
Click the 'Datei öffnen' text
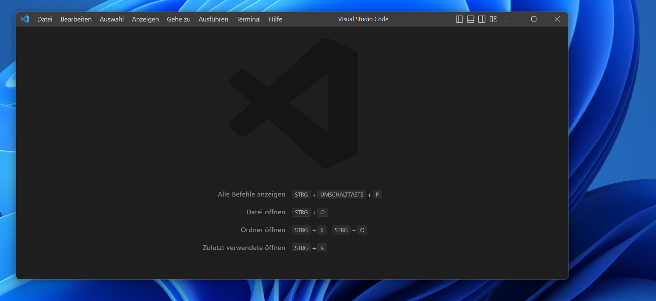[x=266, y=212]
